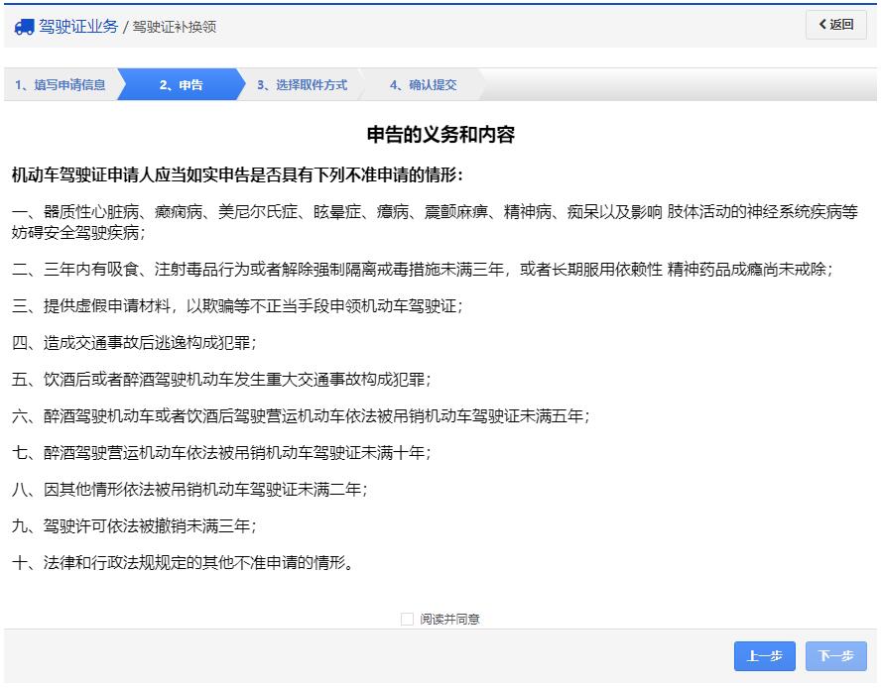Click the 返回 button at top right
The height and width of the screenshot is (688, 881).
(836, 25)
